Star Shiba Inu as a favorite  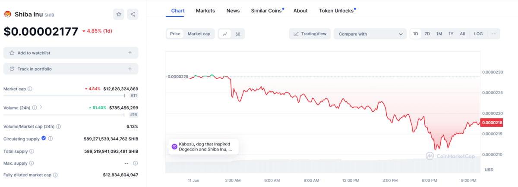tap(119, 14)
